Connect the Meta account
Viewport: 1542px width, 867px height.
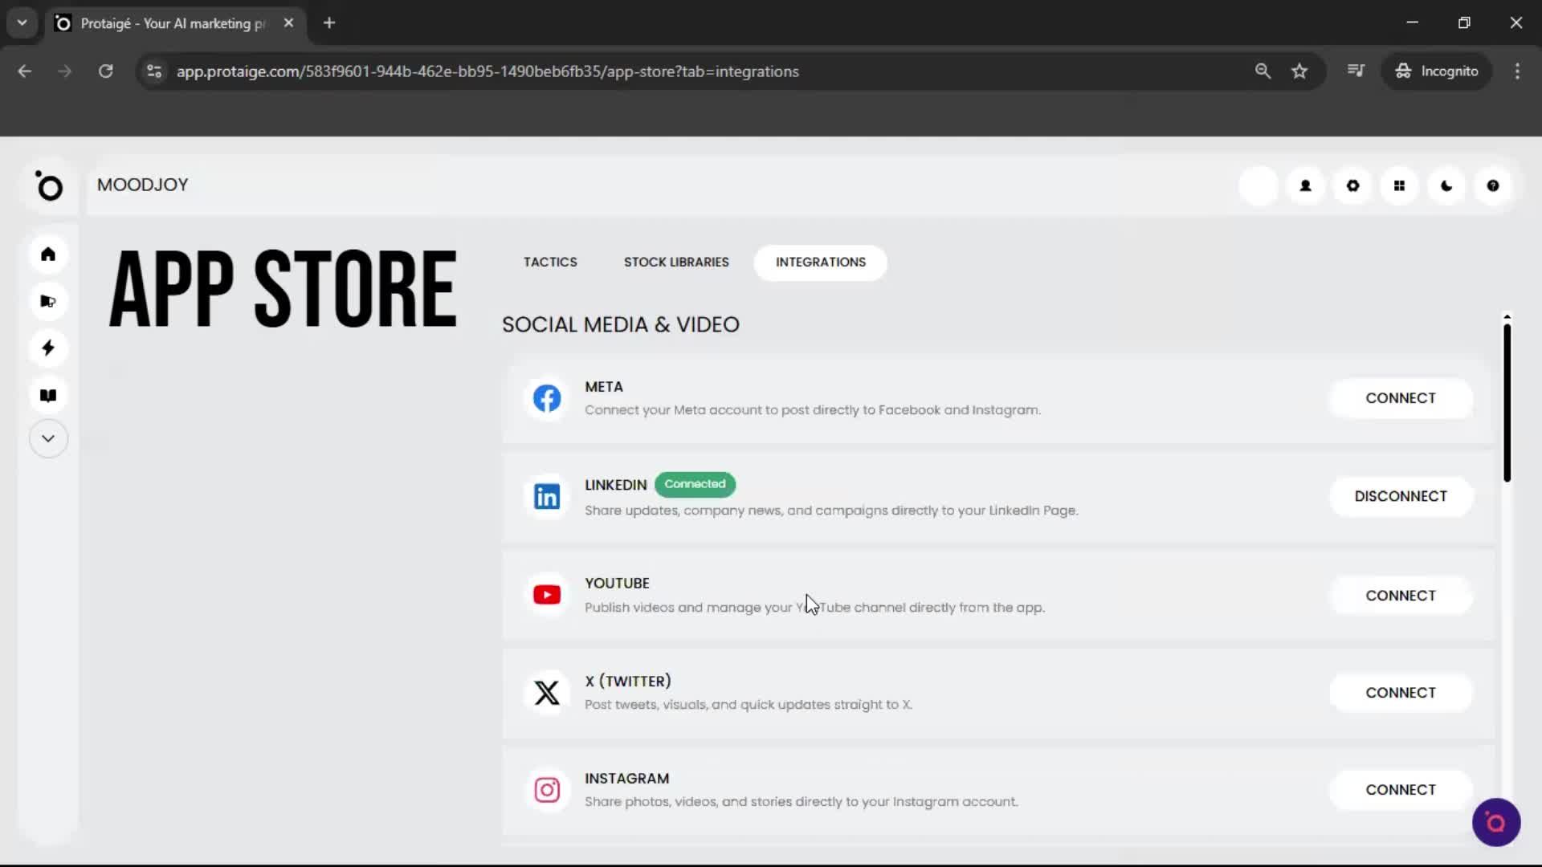(x=1401, y=397)
